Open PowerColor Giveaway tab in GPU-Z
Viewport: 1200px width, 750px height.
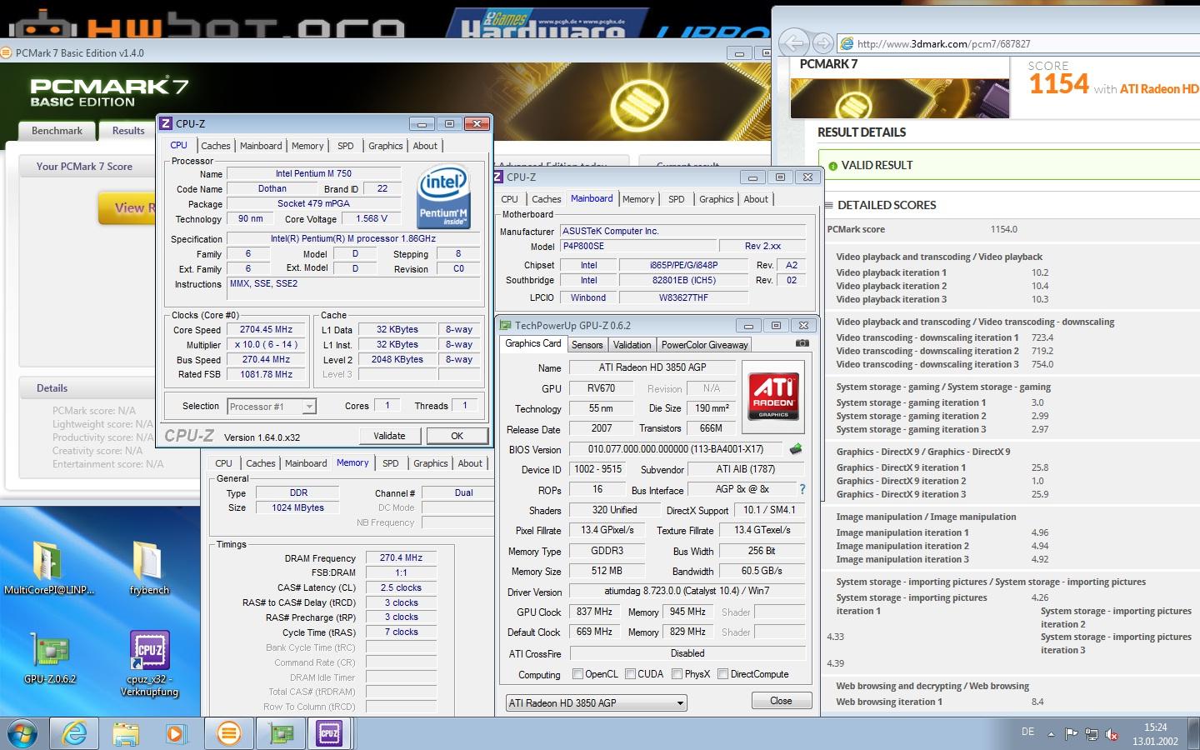click(x=705, y=344)
